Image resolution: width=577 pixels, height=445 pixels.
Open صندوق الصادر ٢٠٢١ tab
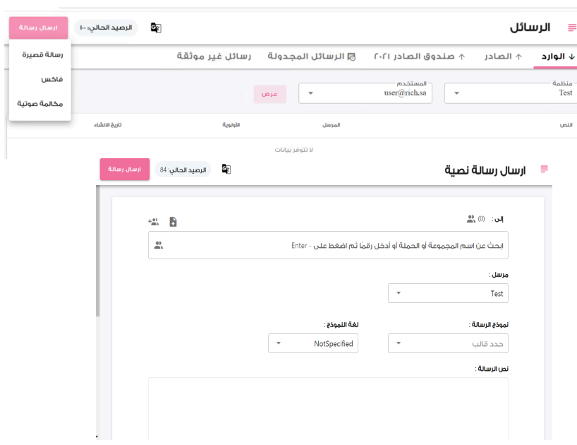click(420, 57)
